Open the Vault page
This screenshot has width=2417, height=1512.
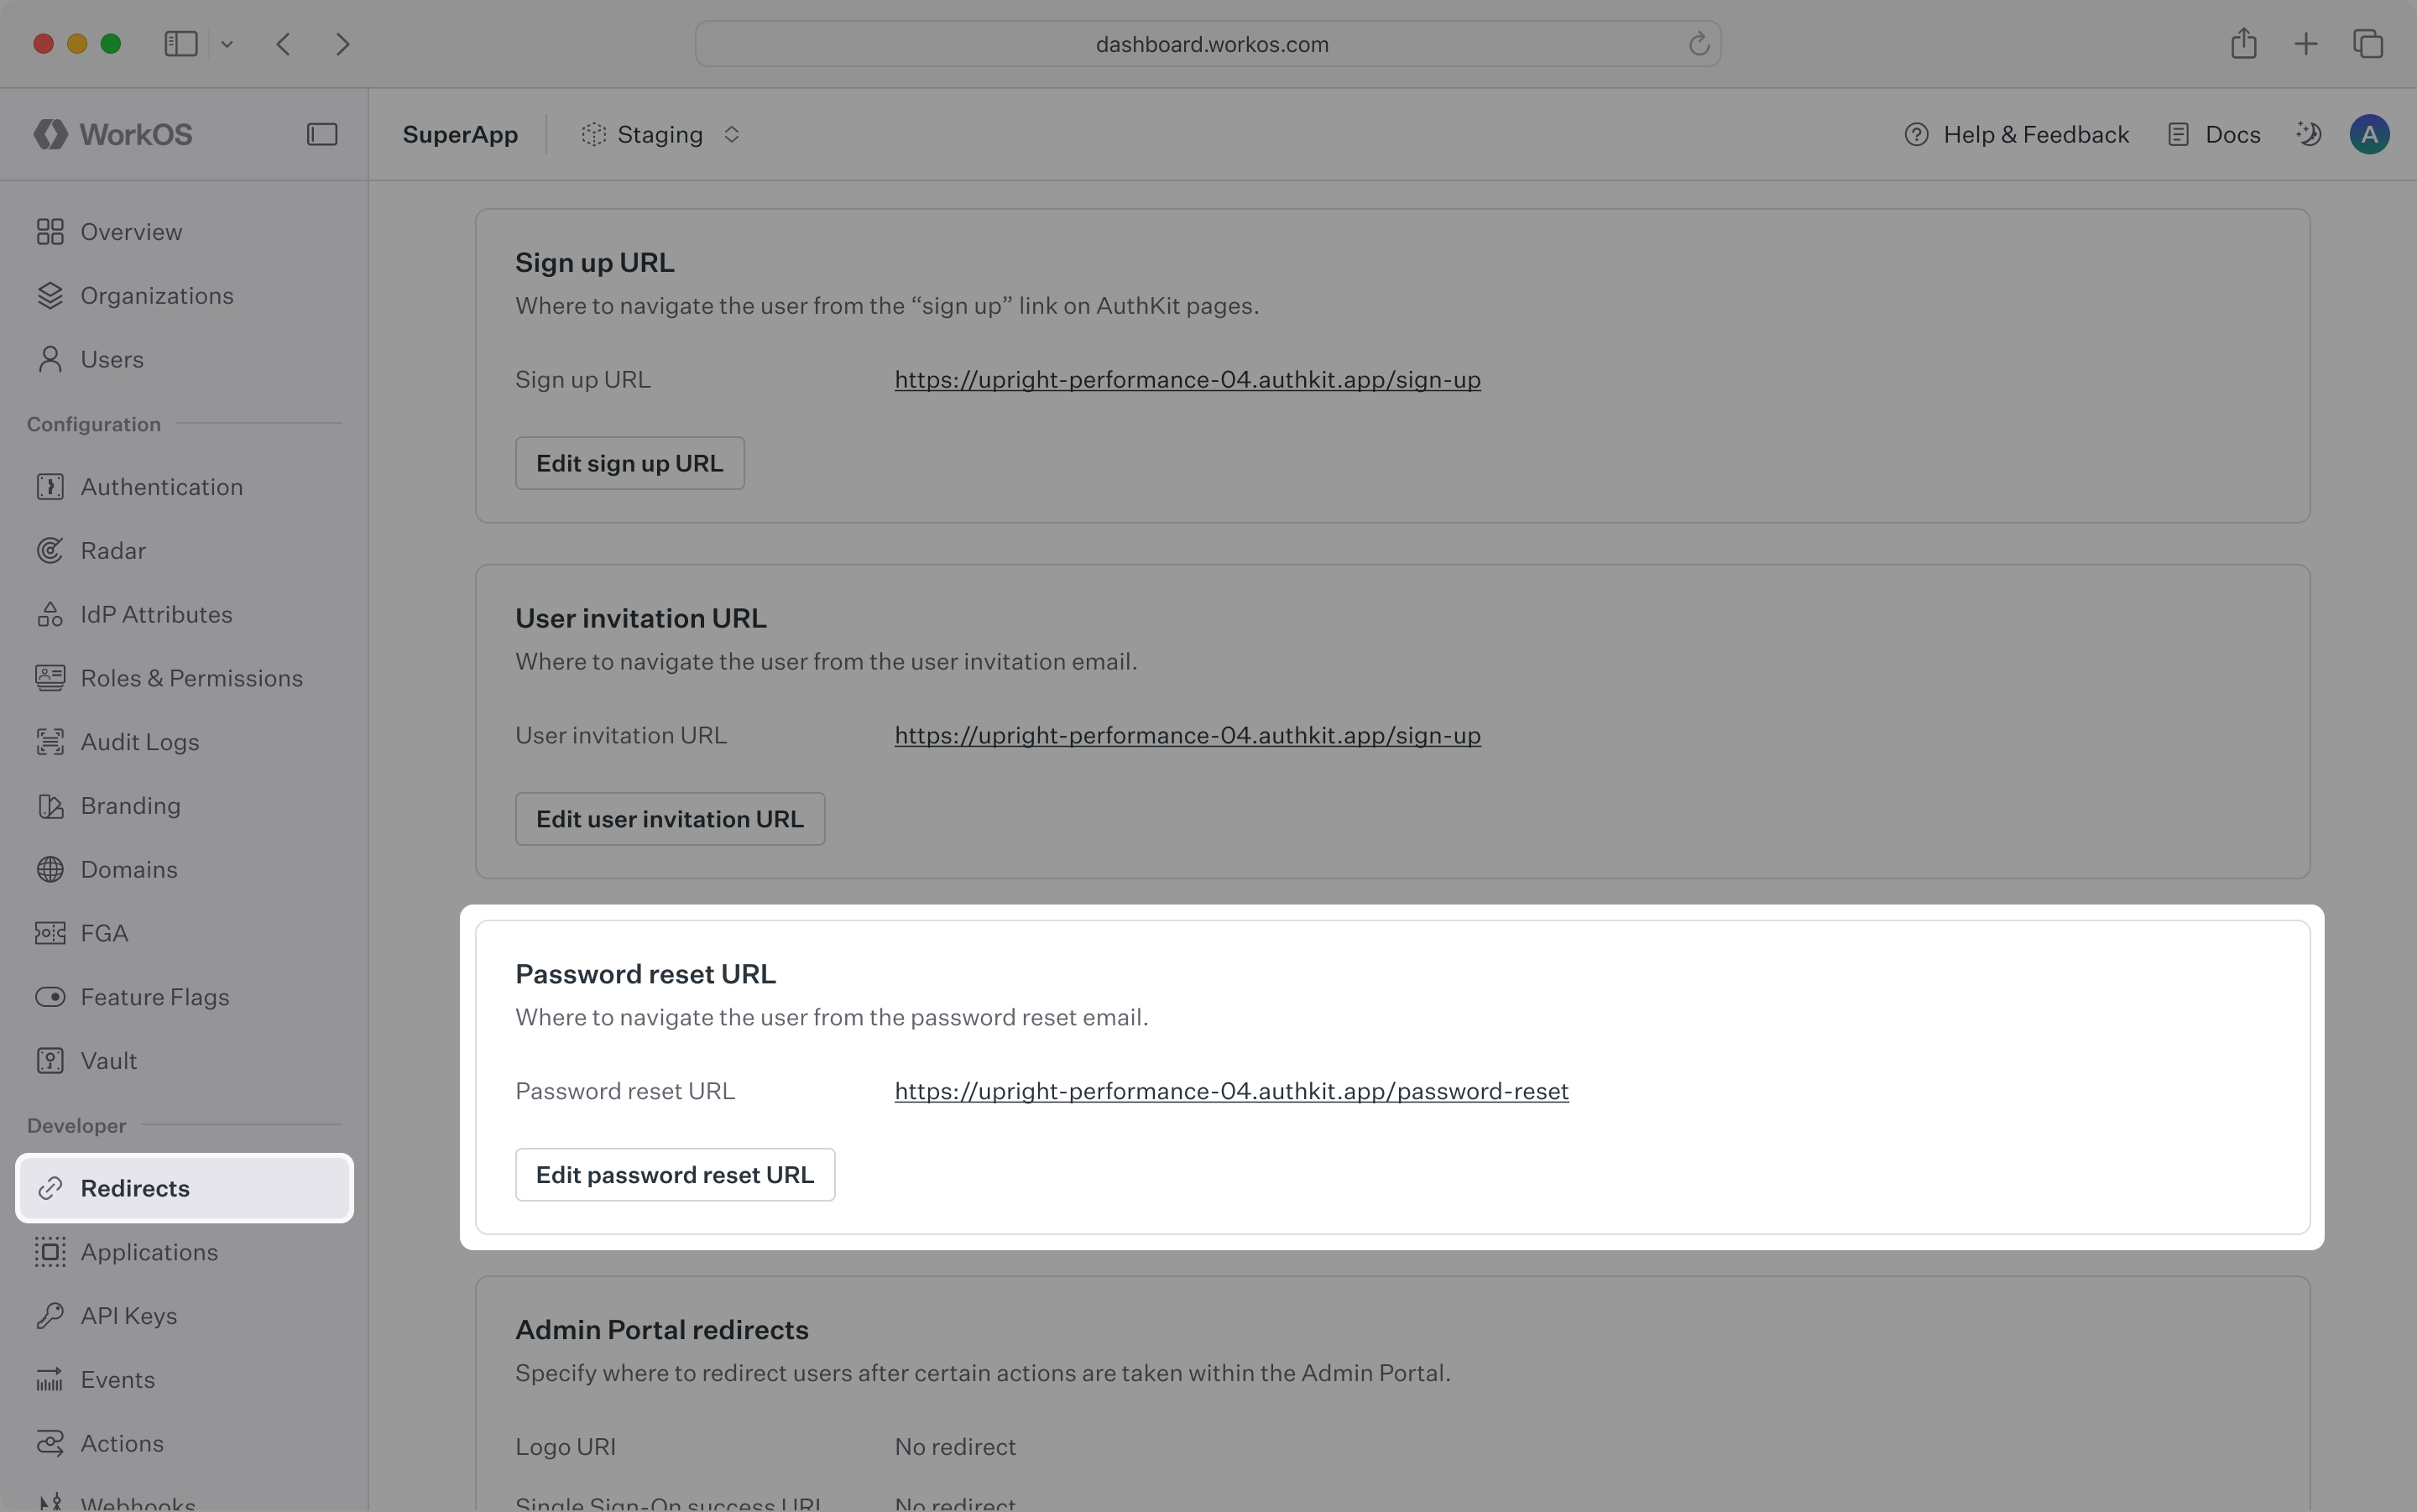pos(108,1060)
